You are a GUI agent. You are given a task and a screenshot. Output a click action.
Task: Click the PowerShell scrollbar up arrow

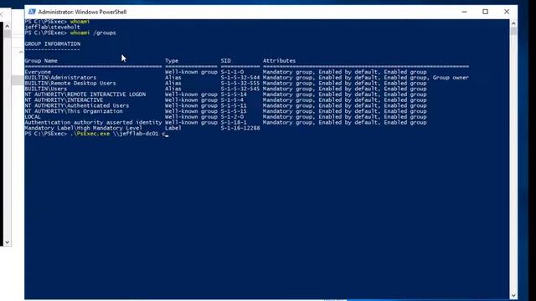tap(513, 23)
